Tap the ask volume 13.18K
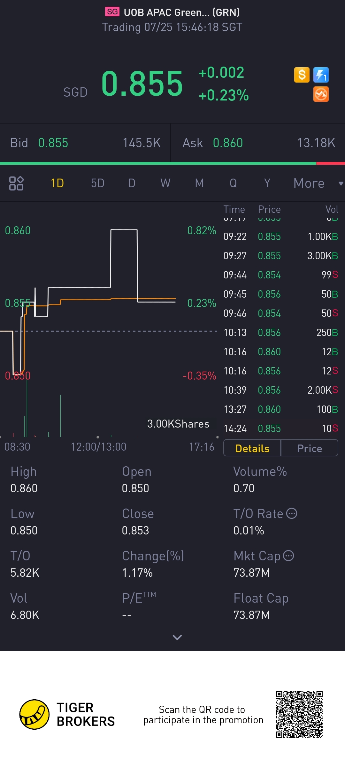Image resolution: width=345 pixels, height=778 pixels. click(316, 143)
